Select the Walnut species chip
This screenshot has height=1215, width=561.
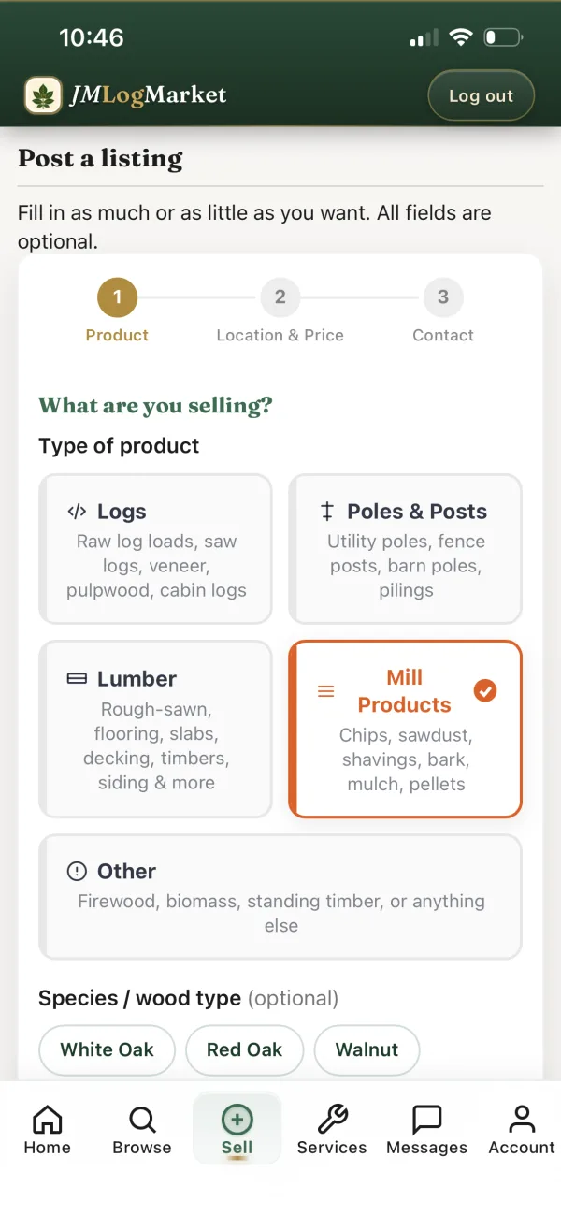click(x=367, y=1049)
